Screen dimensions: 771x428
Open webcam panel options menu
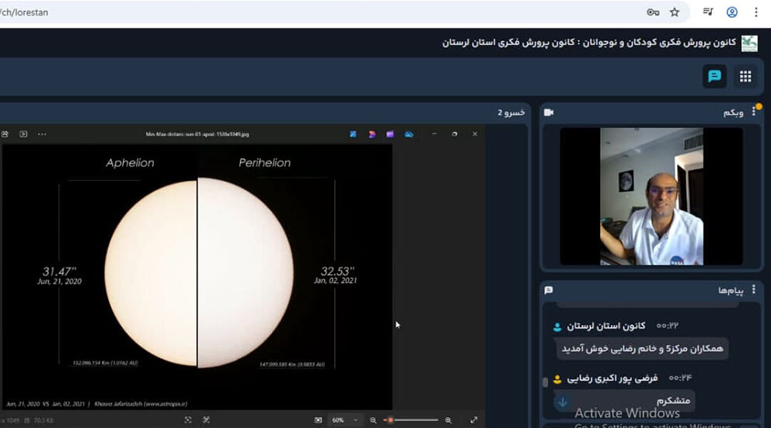[753, 113]
